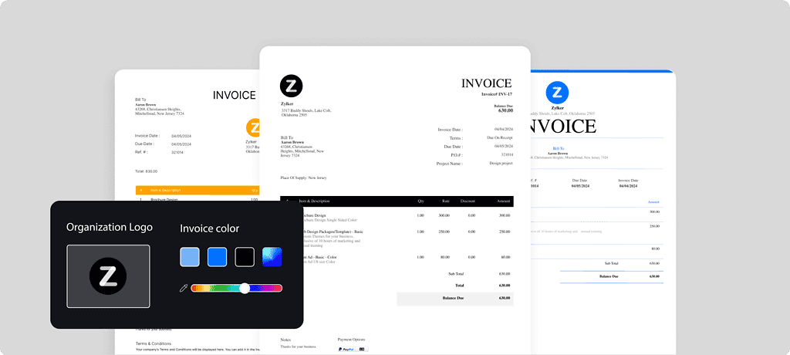The height and width of the screenshot is (355, 790).
Task: Click the "Amount" header in the black table bar
Action: (504, 201)
